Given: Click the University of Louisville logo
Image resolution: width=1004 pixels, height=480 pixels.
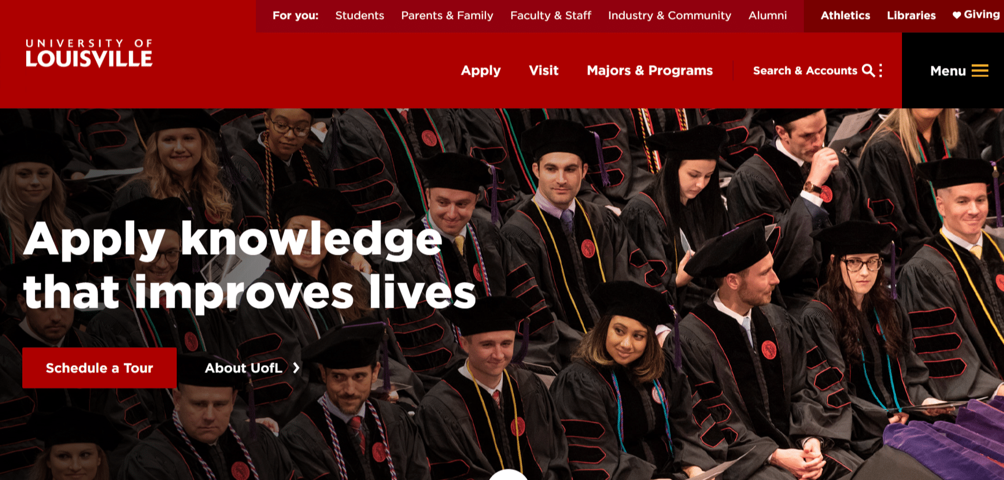Looking at the screenshot, I should pyautogui.click(x=89, y=54).
